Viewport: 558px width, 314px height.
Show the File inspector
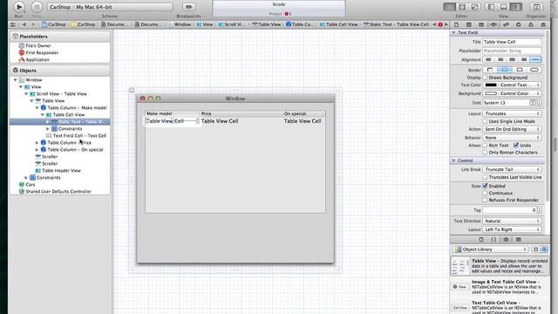pos(456,24)
